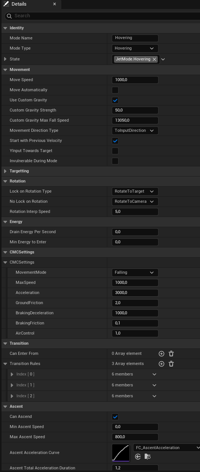200x472 pixels.
Task: Open the Mode Type dropdown
Action: tap(135, 48)
